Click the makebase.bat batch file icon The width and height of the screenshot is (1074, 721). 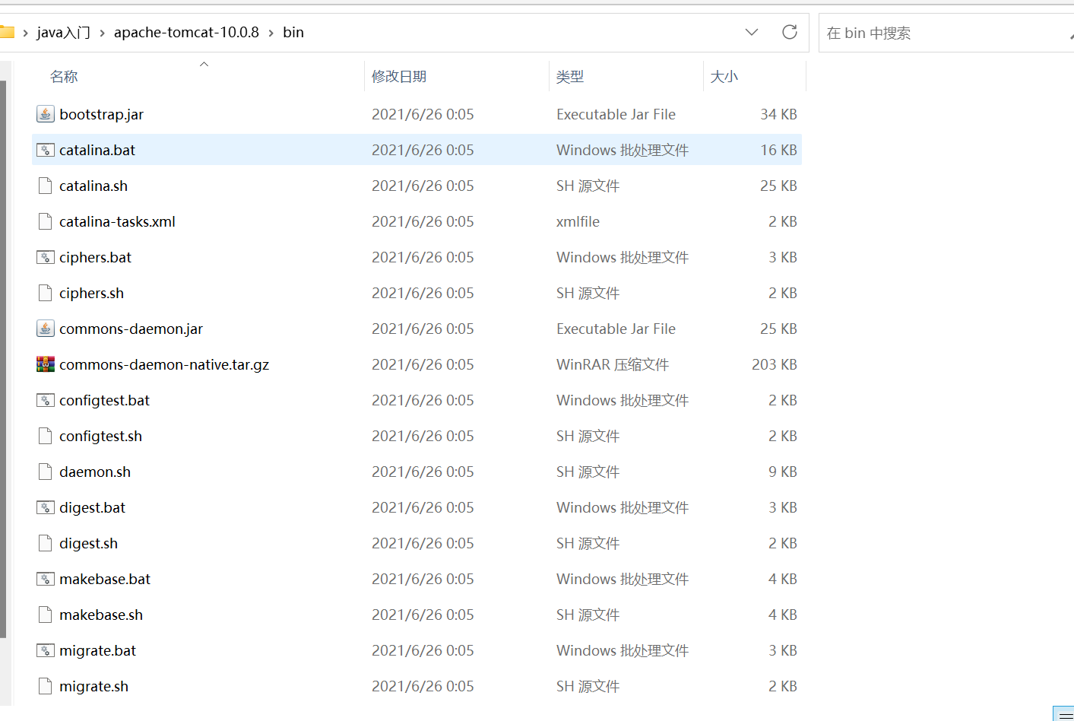pyautogui.click(x=46, y=579)
